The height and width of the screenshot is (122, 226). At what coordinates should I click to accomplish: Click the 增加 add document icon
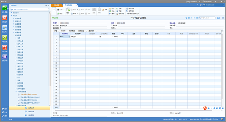68,10
